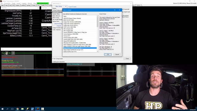Open Task View on taskbar

click(x=12, y=109)
